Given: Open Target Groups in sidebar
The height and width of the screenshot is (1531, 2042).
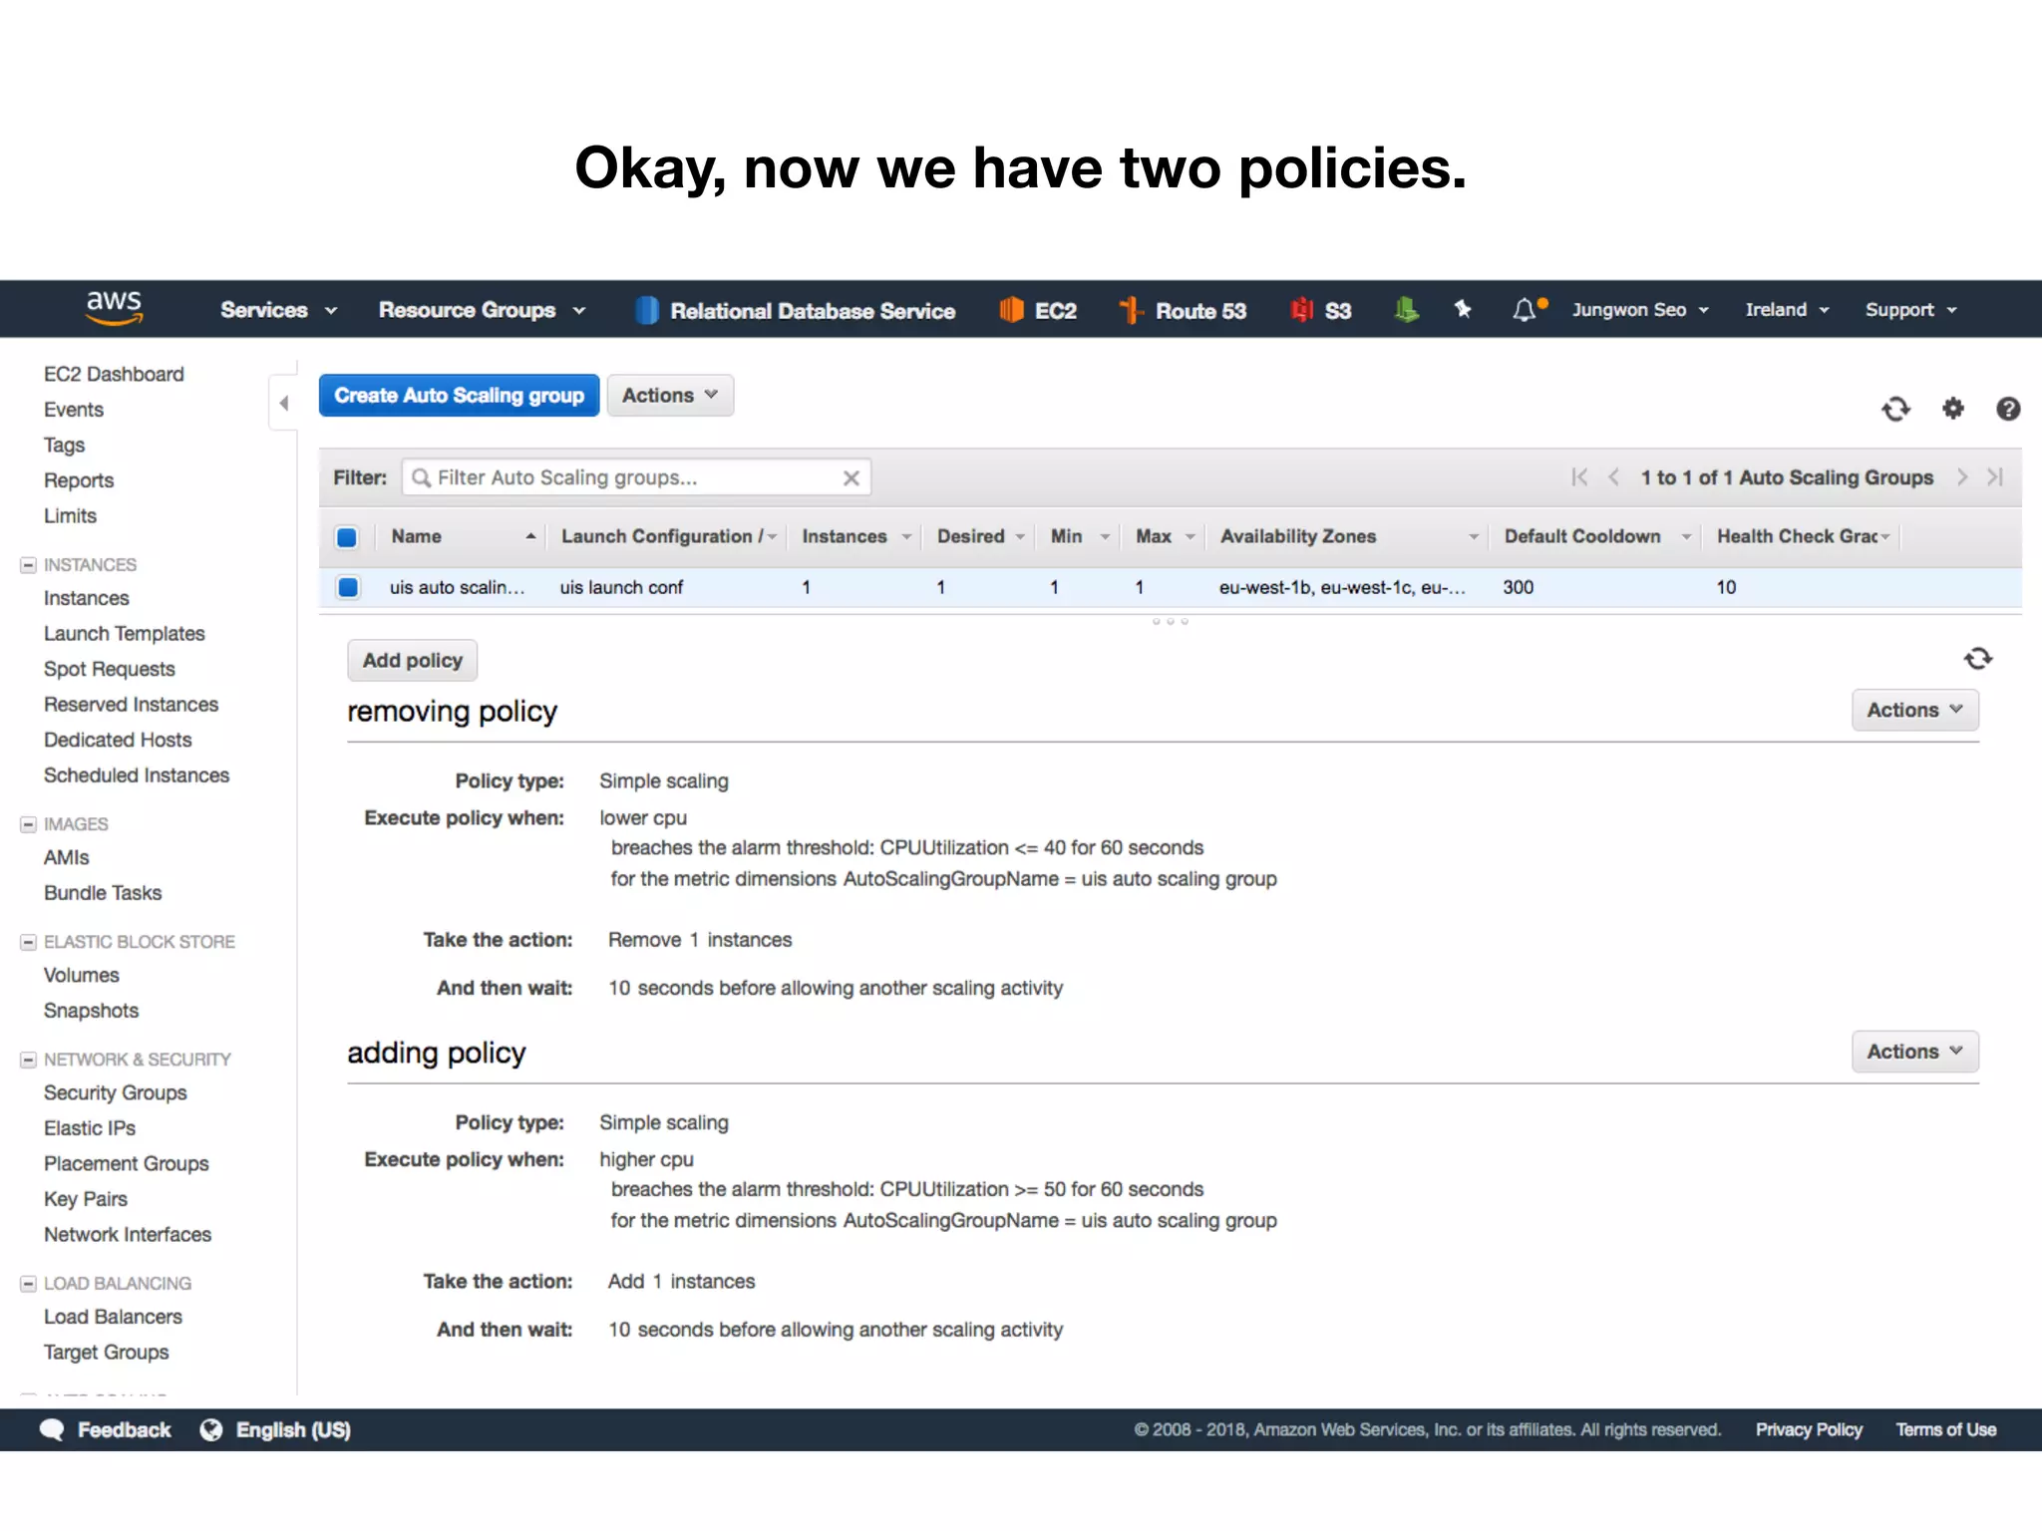Looking at the screenshot, I should click(x=106, y=1353).
